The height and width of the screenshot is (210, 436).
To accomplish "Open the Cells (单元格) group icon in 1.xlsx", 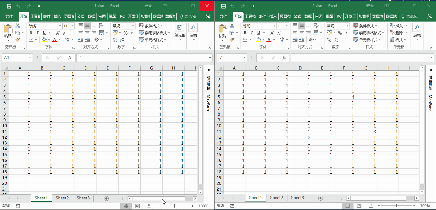I will (180, 27).
